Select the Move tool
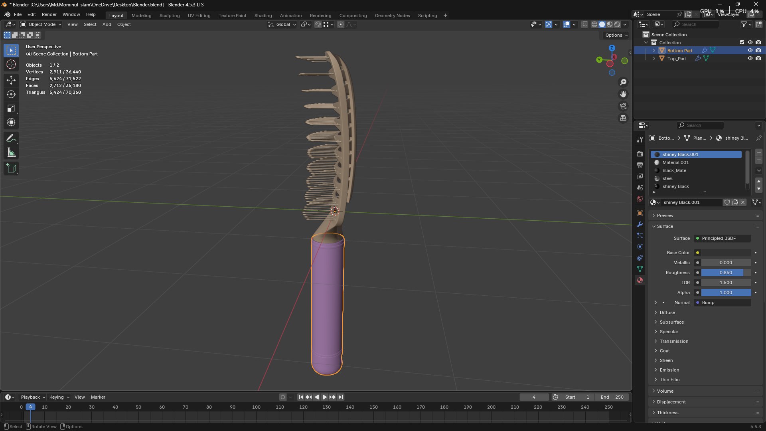 point(11,80)
